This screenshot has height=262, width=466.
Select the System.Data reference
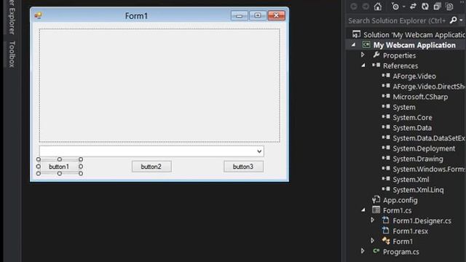point(412,128)
